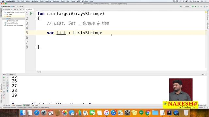Click the UTF-8 encoding in status bar

tap(201, 108)
